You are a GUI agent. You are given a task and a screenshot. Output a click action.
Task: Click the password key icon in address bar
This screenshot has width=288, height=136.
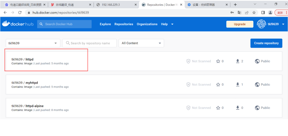232,13
